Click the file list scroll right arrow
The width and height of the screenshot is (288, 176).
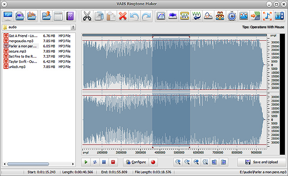[x=73, y=164]
